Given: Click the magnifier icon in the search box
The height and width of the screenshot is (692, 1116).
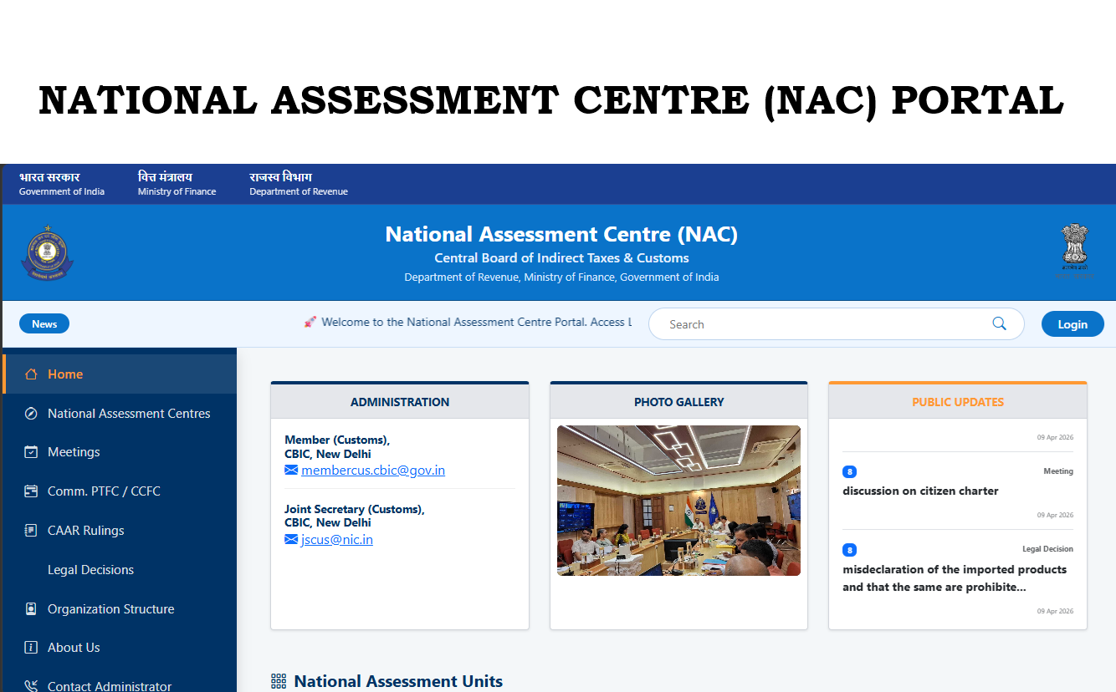Looking at the screenshot, I should click(x=999, y=324).
